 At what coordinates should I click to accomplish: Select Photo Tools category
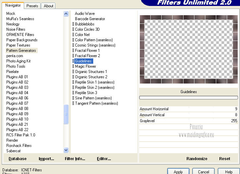16,66
